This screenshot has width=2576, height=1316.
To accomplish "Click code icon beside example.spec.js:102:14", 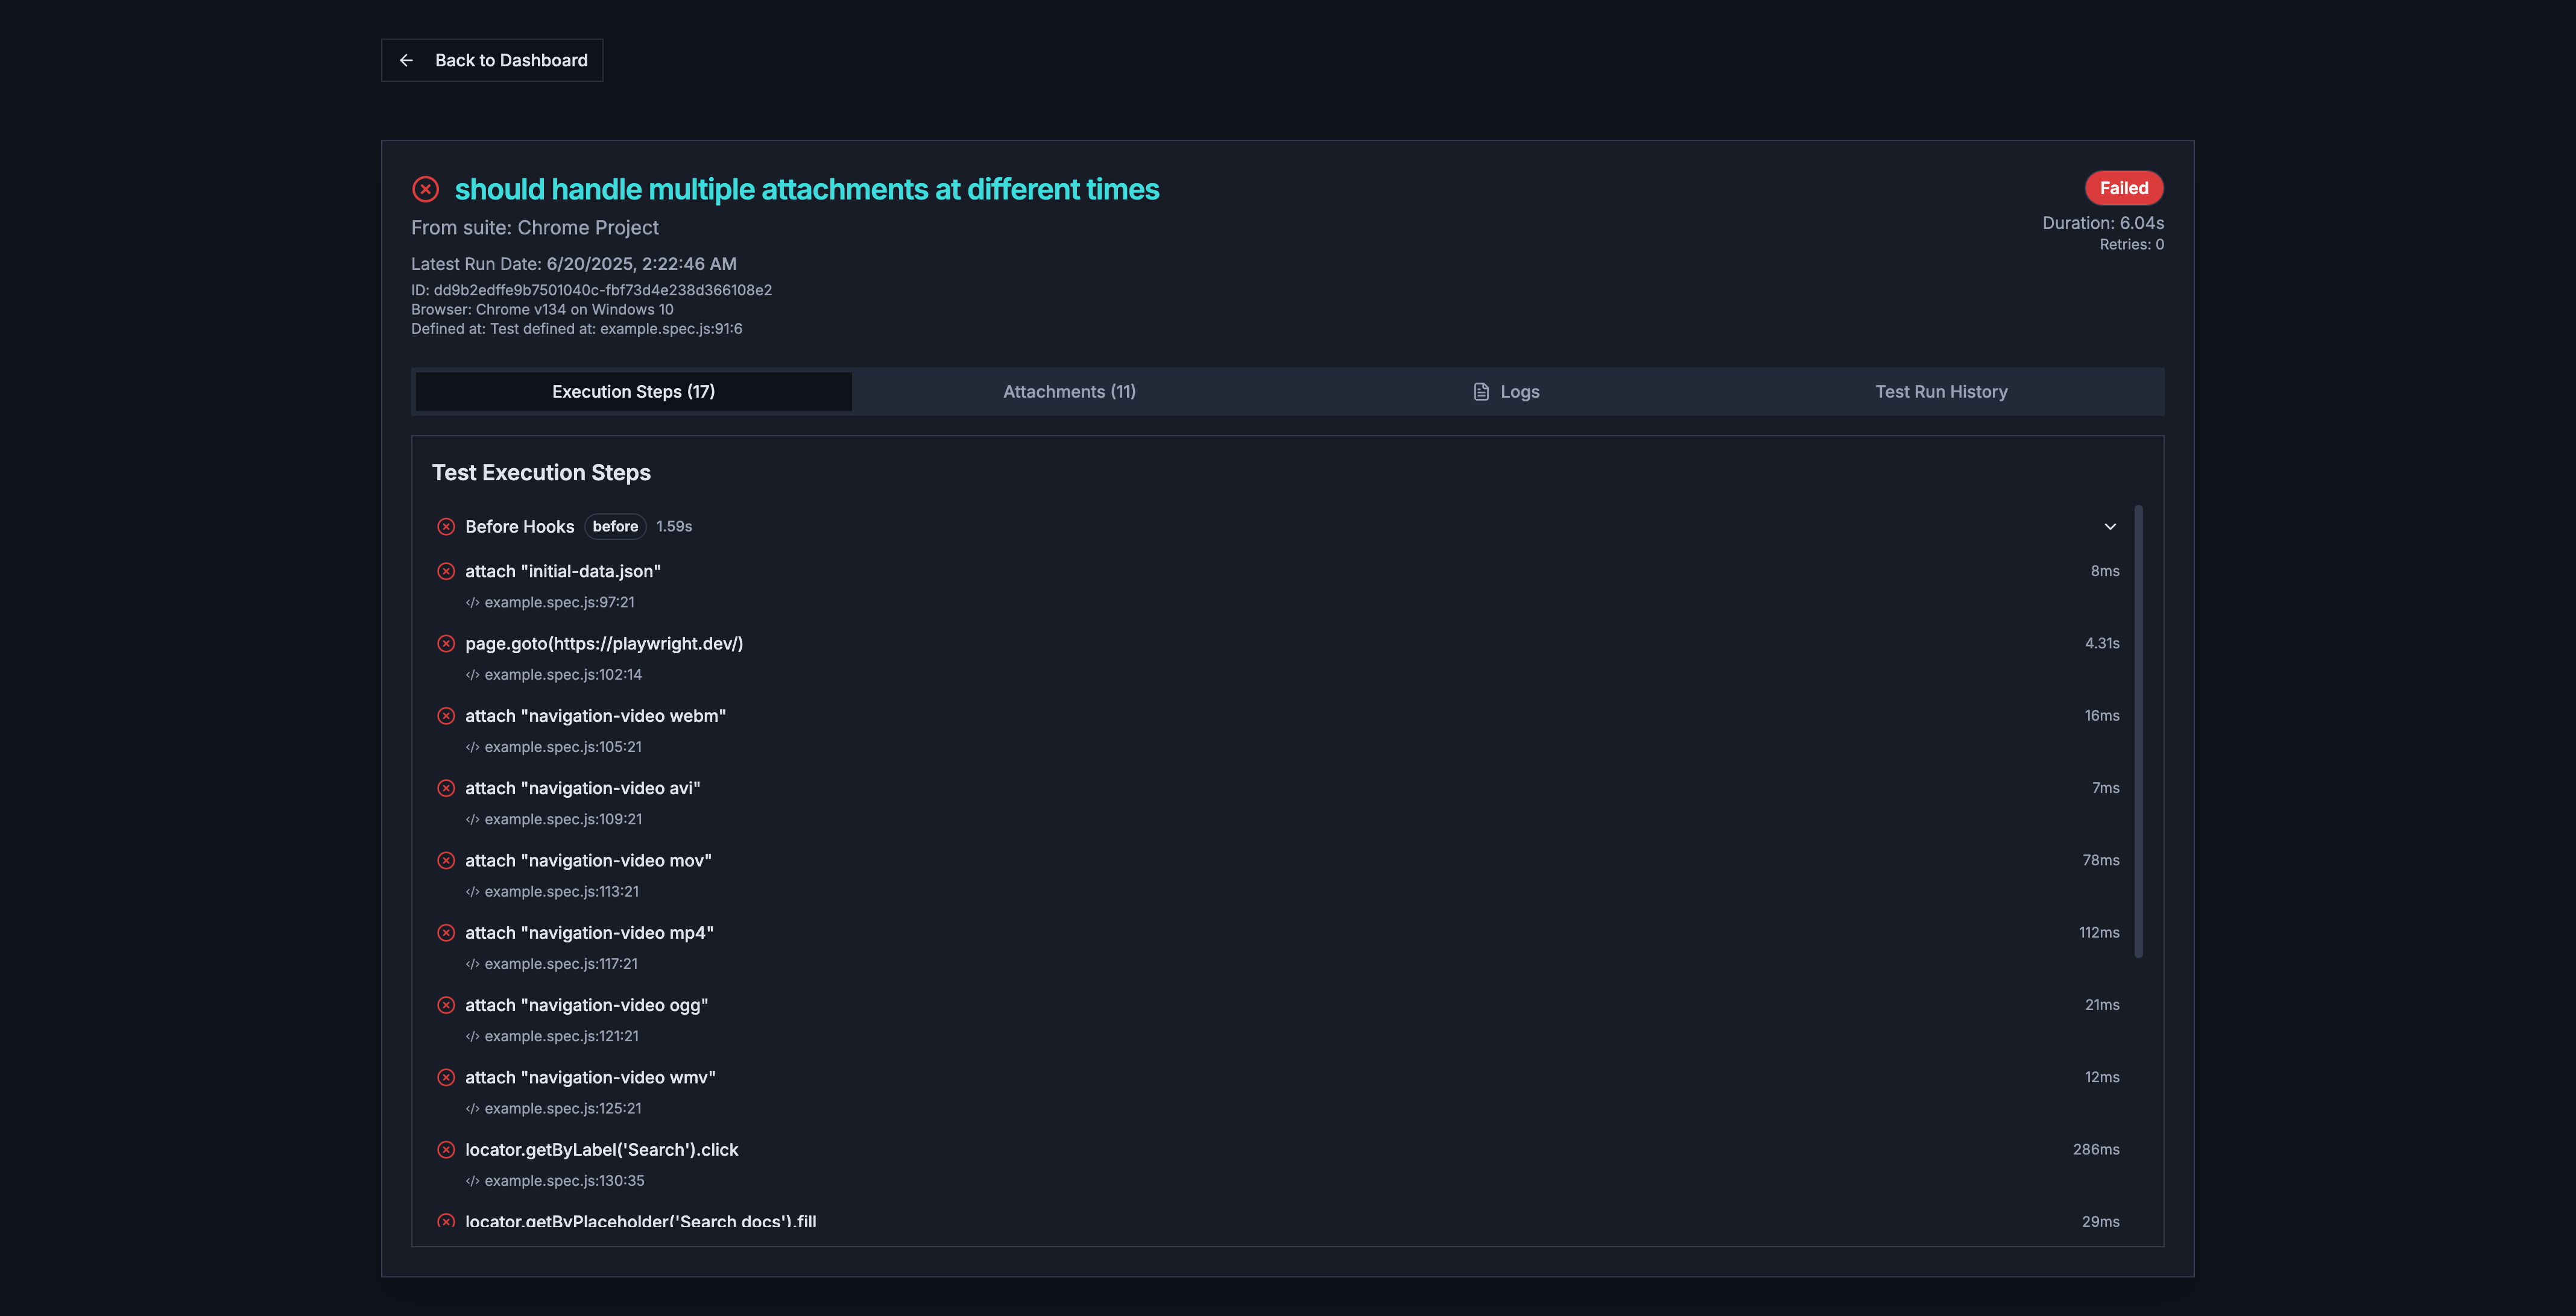I will click(x=472, y=674).
